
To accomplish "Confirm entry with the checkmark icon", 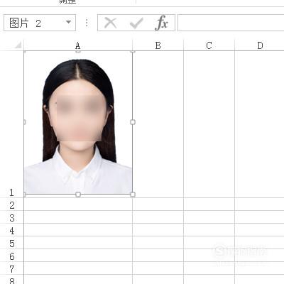I will [x=136, y=23].
